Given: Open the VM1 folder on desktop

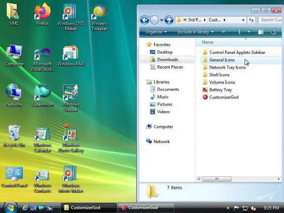Looking at the screenshot, I should click(14, 15).
